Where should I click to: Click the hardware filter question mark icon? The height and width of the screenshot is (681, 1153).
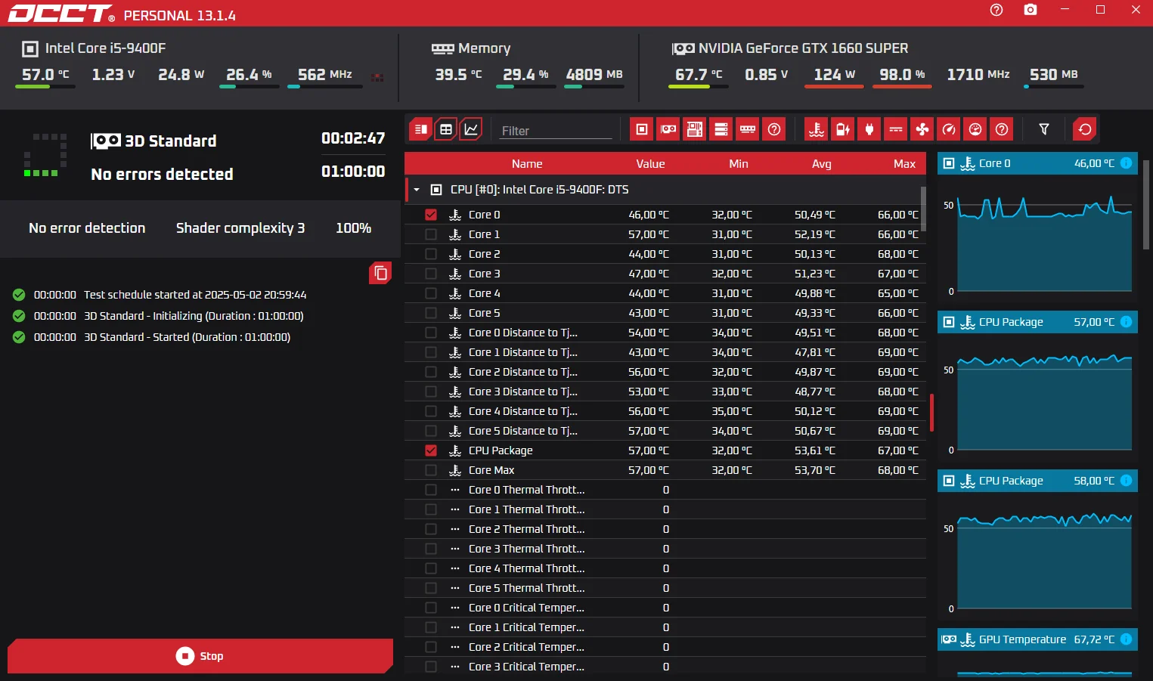tap(774, 129)
